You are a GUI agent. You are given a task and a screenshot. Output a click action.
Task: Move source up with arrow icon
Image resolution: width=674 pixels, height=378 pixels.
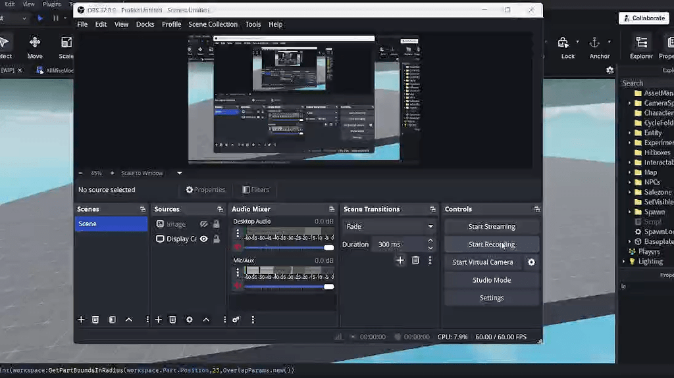(x=206, y=319)
